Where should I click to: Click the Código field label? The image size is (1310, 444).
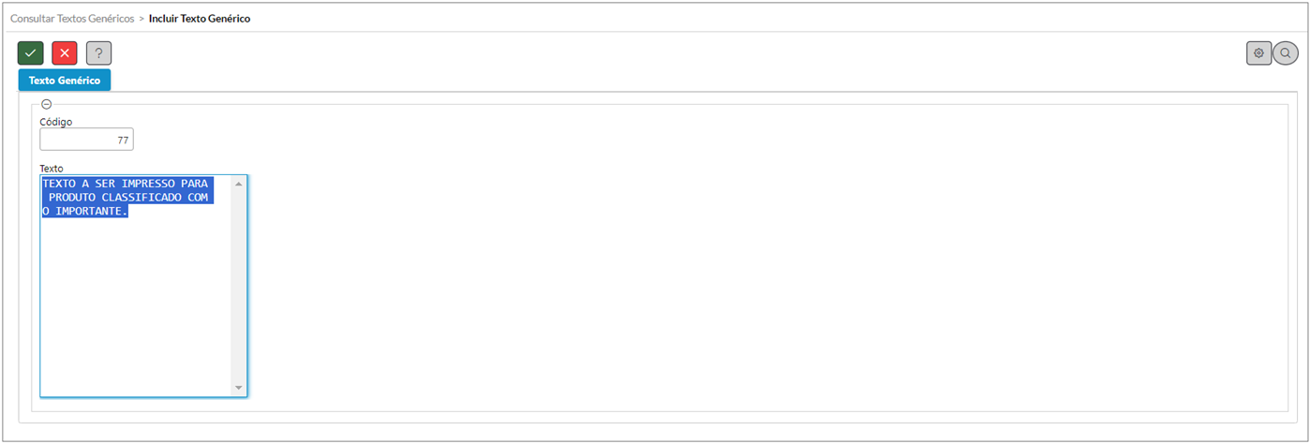tap(55, 122)
